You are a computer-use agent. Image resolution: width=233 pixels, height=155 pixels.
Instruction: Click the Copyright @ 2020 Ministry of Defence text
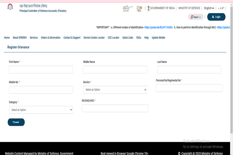(x=200, y=153)
